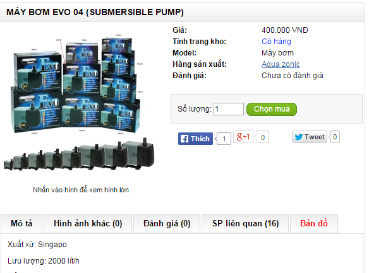View SP liên quan (16) tab
Viewport: 369px width, 273px height.
click(245, 224)
